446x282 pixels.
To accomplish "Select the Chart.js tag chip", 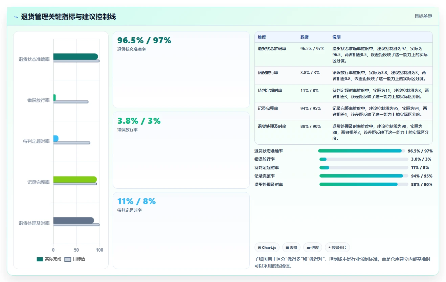I will 267,248.
